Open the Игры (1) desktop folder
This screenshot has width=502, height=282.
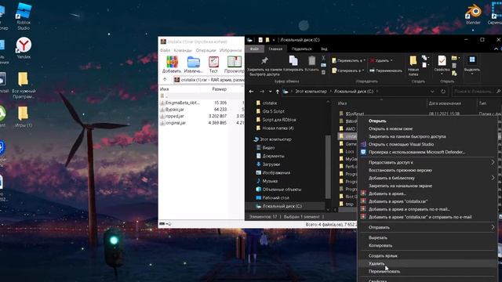click(x=24, y=117)
